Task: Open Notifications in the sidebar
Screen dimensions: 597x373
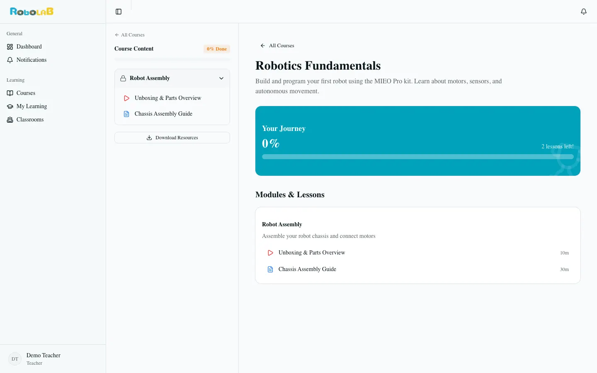Action: coord(53,60)
